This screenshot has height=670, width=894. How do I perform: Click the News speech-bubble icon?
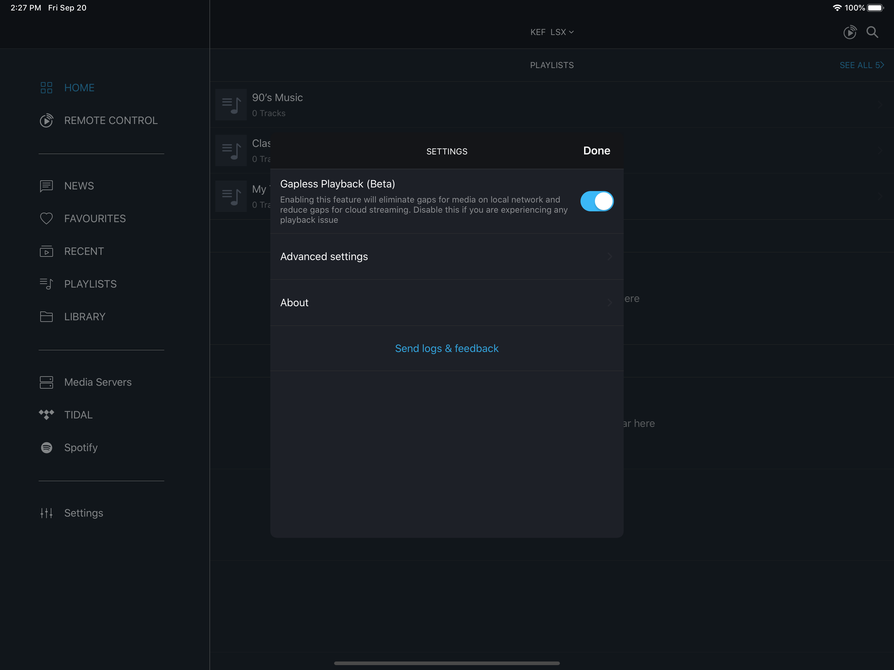click(46, 186)
